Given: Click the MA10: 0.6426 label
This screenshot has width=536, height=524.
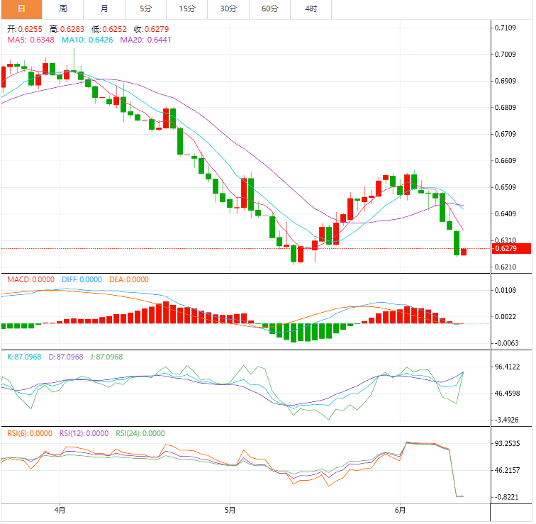Looking at the screenshot, I should click(x=87, y=40).
